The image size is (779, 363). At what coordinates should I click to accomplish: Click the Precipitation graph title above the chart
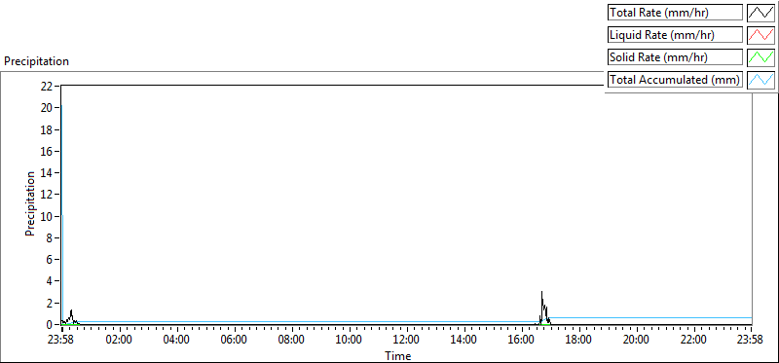(x=36, y=61)
